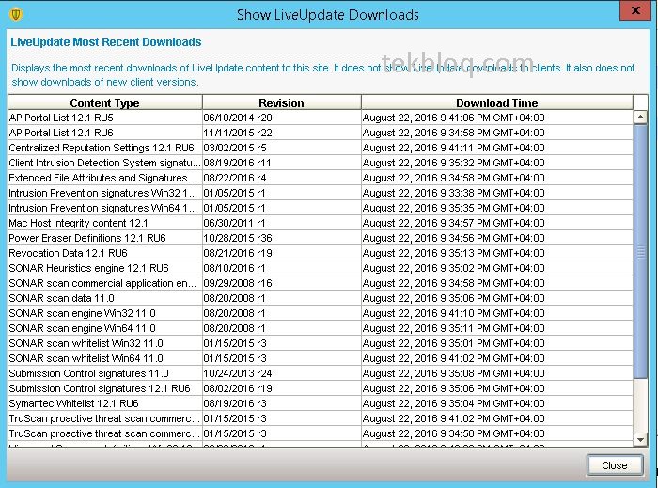Click download time 9:34:57 PM cell
The height and width of the screenshot is (488, 658).
pos(497,223)
